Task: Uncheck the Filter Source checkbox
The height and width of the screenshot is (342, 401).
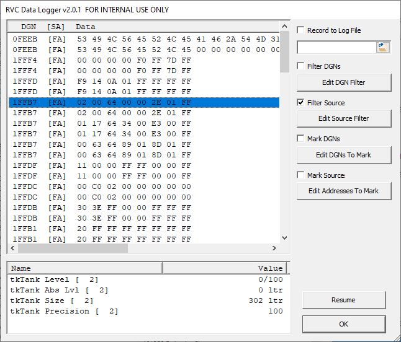Action: pyautogui.click(x=300, y=103)
